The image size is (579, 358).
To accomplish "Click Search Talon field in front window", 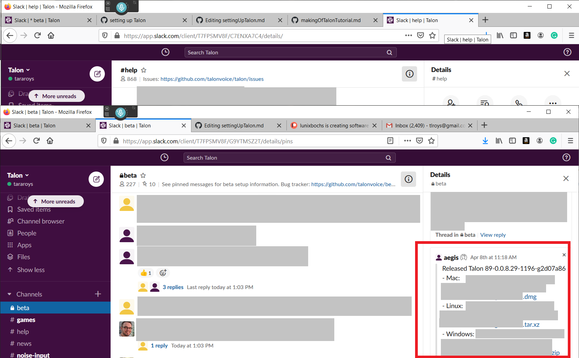I will 289,158.
